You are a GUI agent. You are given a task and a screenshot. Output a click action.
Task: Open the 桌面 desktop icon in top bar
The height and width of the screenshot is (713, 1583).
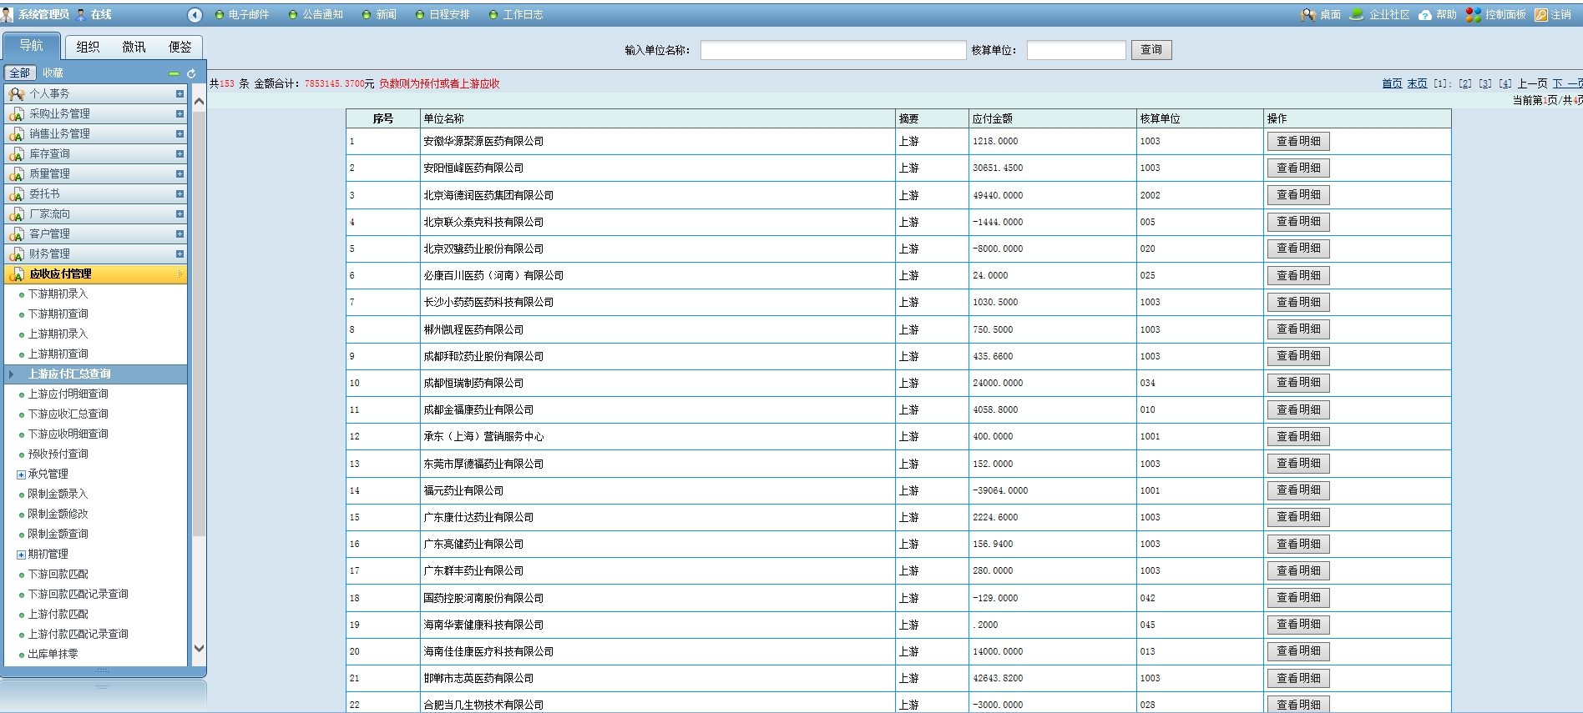tap(1307, 15)
